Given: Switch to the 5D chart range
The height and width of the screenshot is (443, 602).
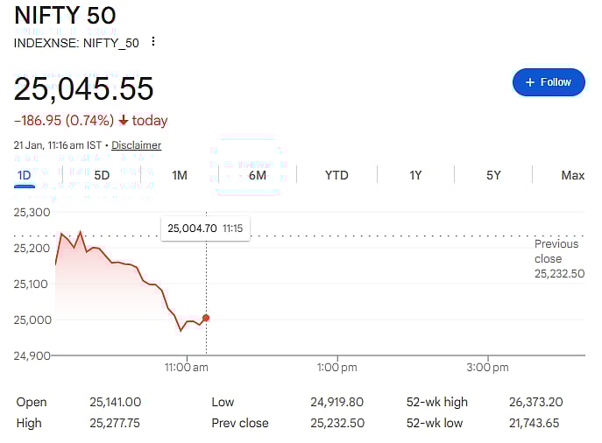Looking at the screenshot, I should click(x=102, y=175).
